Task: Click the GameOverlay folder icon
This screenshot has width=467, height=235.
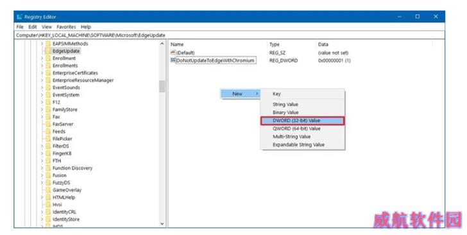Action: click(48, 189)
